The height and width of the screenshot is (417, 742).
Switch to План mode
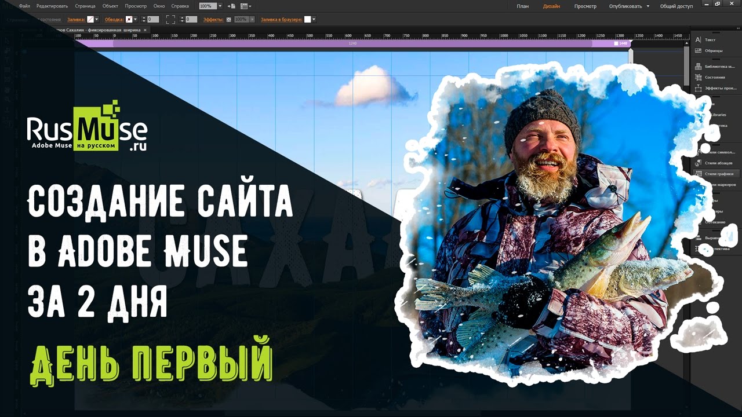[x=522, y=6]
